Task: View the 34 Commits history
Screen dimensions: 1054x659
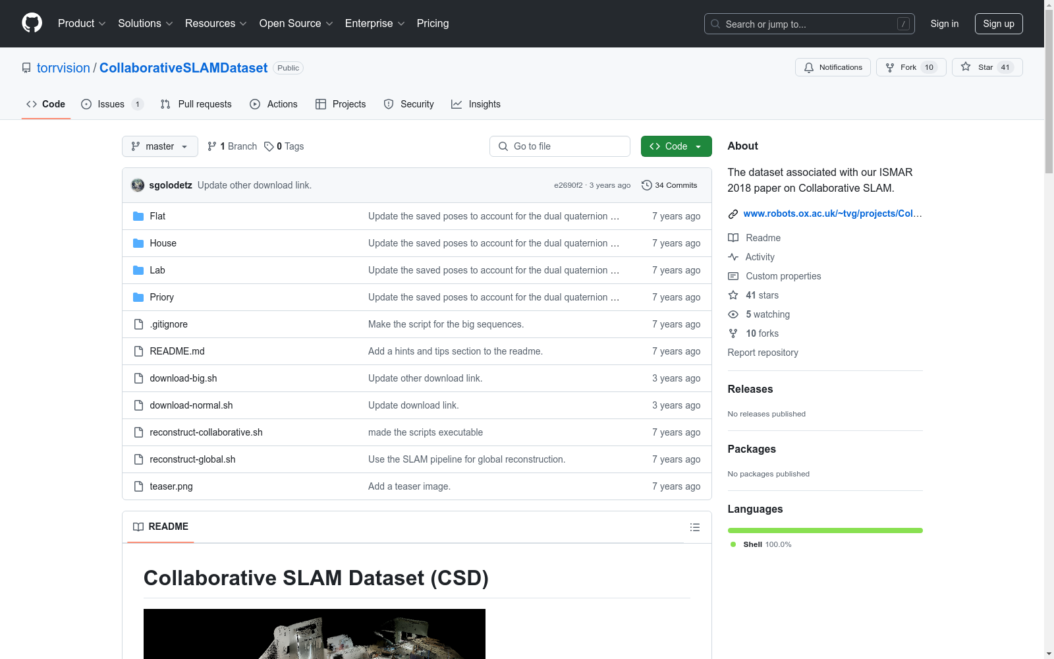Action: coord(669,185)
